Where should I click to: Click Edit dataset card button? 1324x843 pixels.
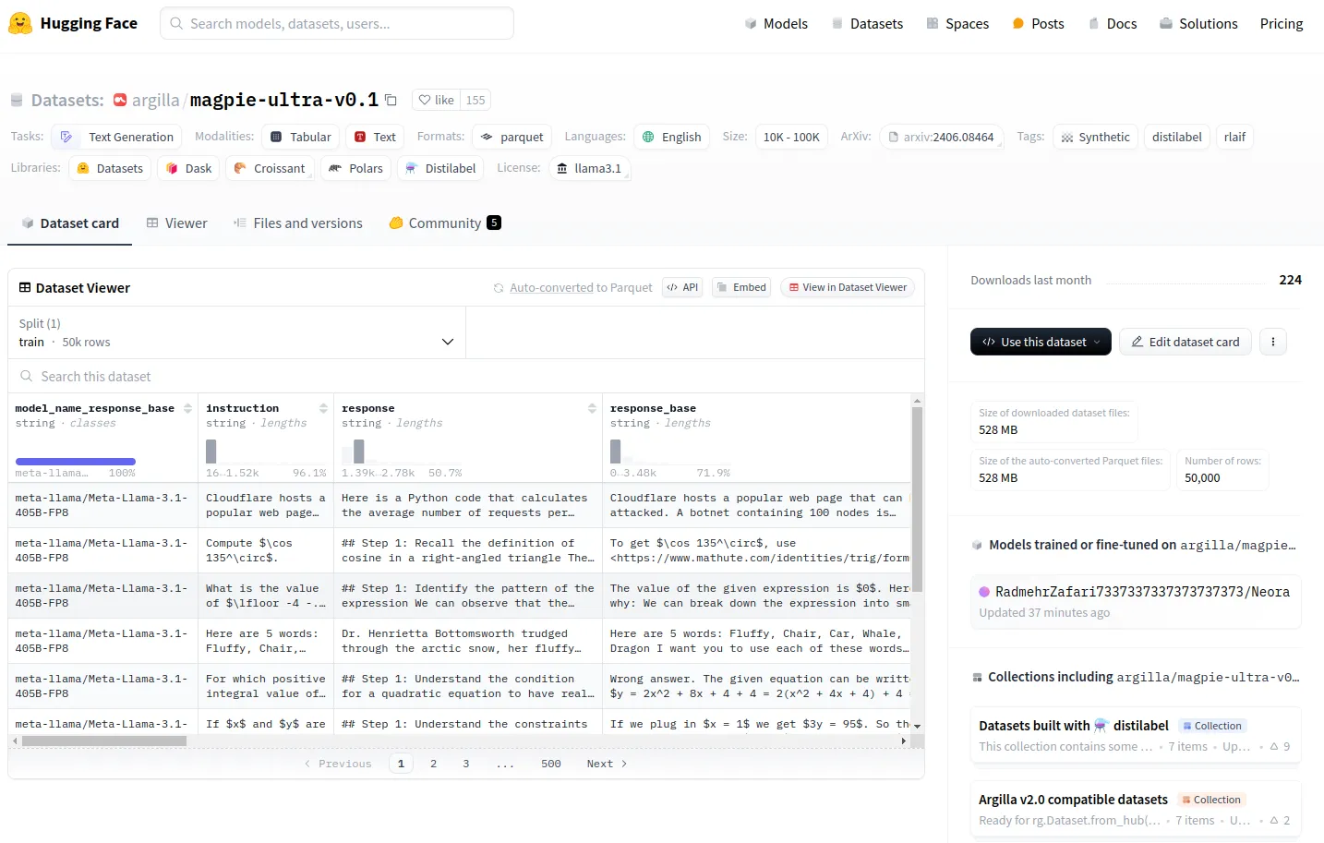point(1186,342)
